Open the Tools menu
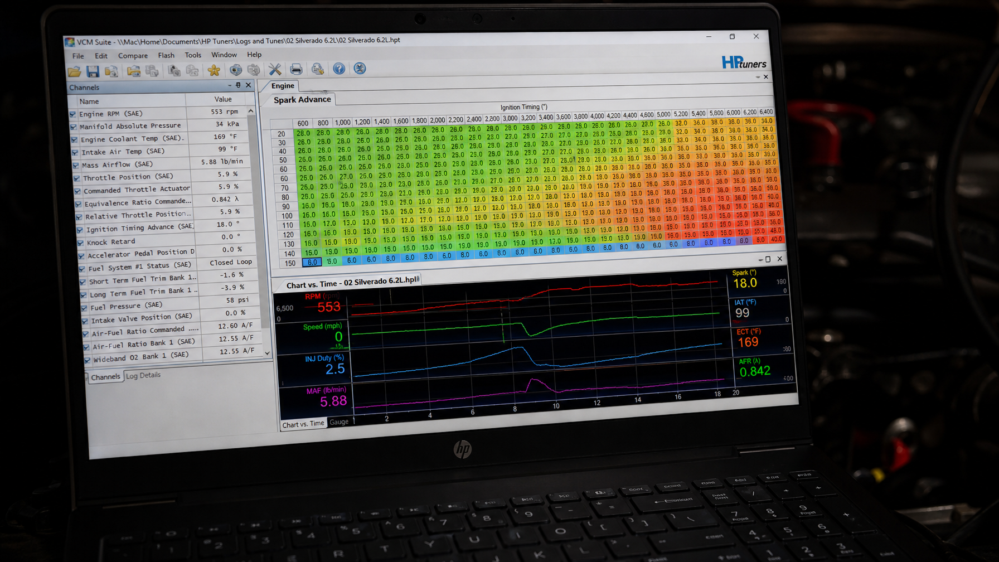Screen dimensions: 999x562 [x=193, y=55]
